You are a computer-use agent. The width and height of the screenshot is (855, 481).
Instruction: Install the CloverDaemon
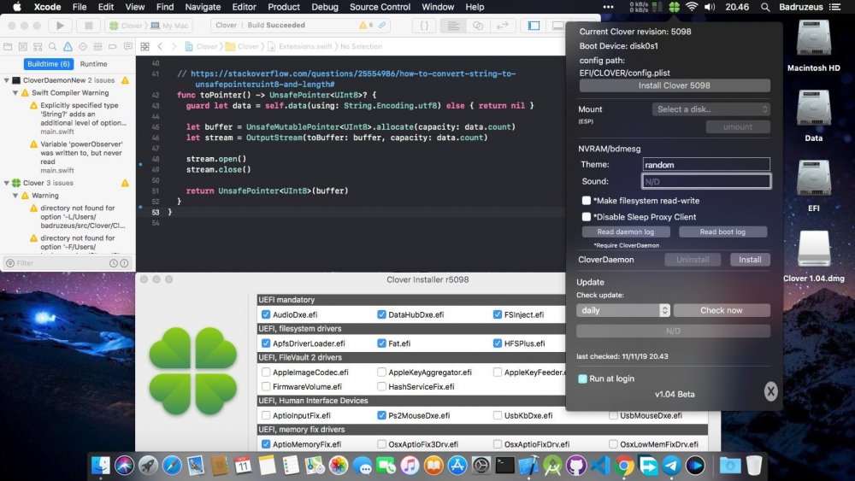tap(750, 259)
